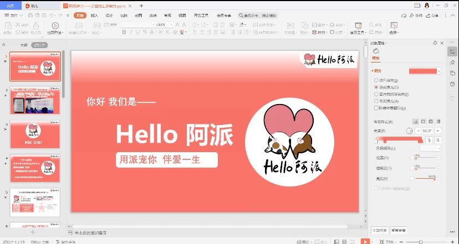The image size is (459, 244).
Task: Toggle Italic formatting icon
Action: point(131,32)
